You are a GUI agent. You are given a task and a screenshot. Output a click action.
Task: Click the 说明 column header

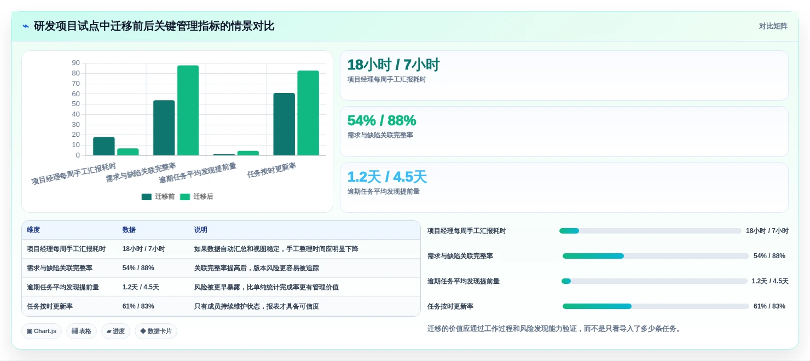point(201,230)
